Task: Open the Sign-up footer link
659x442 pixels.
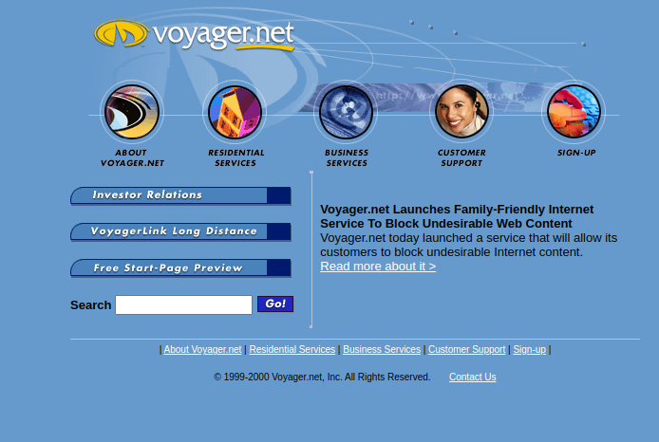Action: (x=529, y=349)
